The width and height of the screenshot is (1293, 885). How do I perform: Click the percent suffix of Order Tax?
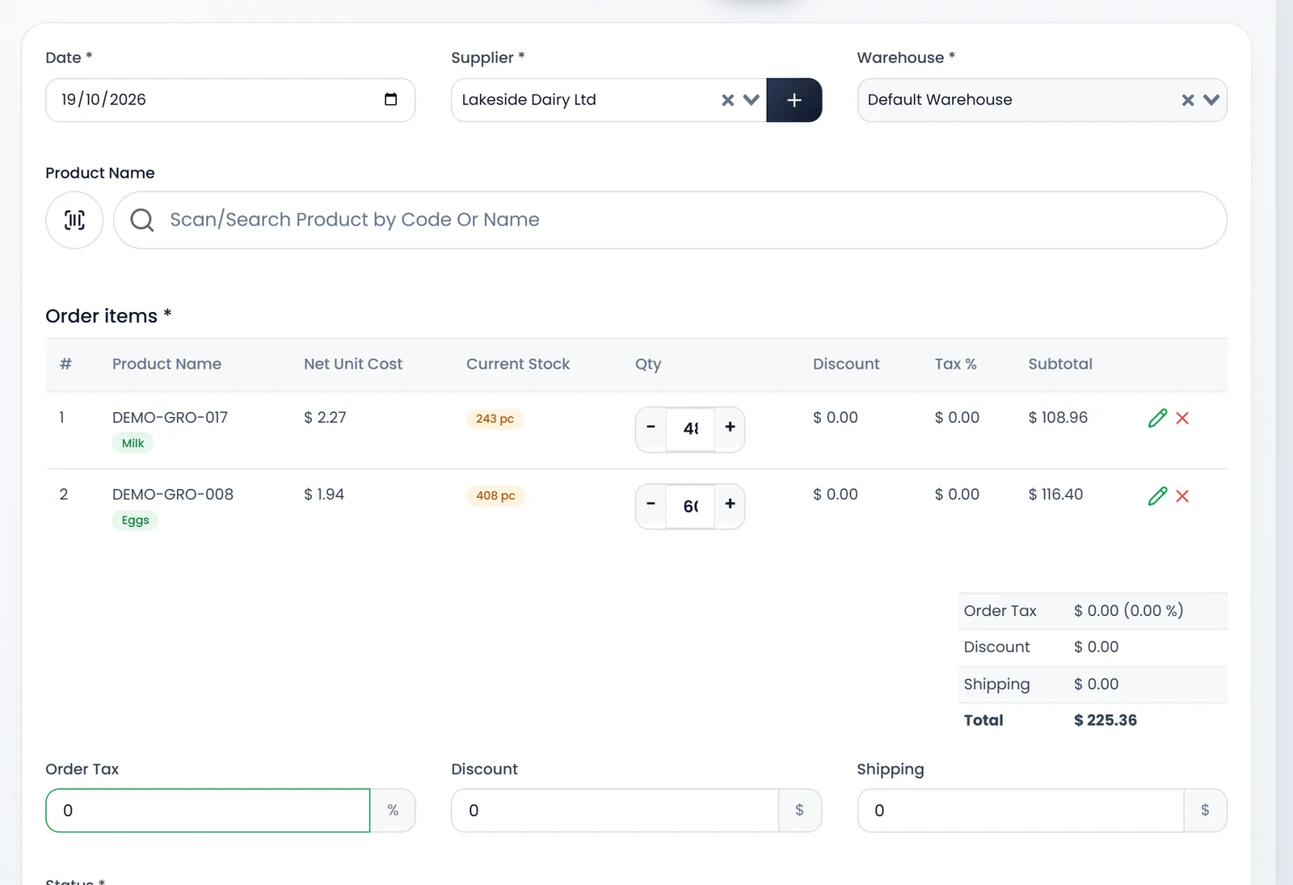(393, 811)
